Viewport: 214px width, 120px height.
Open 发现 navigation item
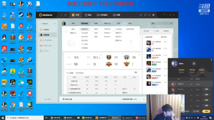click(x=119, y=23)
